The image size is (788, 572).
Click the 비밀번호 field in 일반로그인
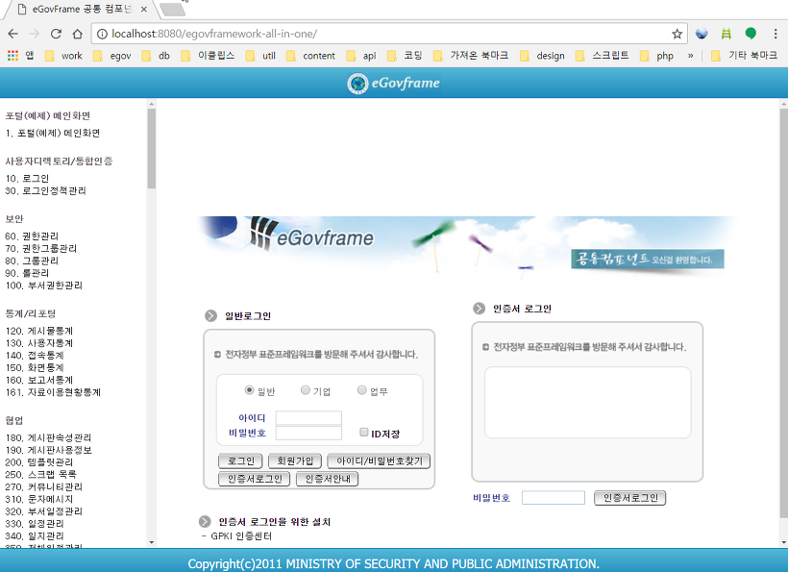(x=308, y=433)
